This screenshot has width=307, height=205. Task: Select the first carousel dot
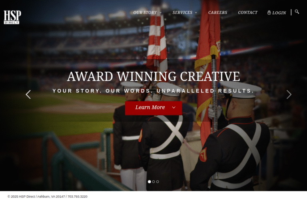pyautogui.click(x=150, y=182)
